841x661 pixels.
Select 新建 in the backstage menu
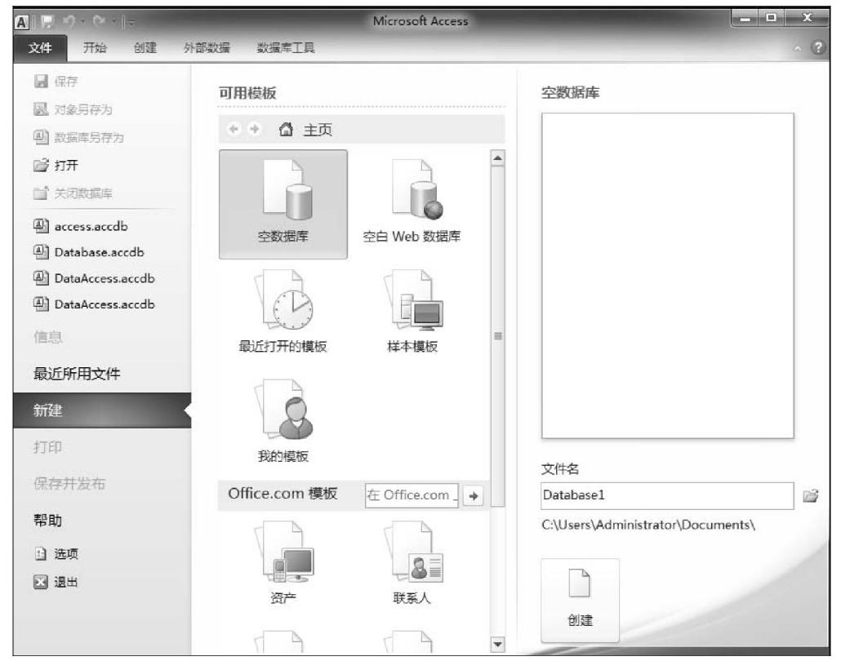(102, 410)
